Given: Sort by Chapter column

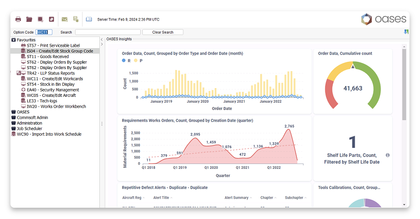Looking at the screenshot, I should pyautogui.click(x=268, y=198).
